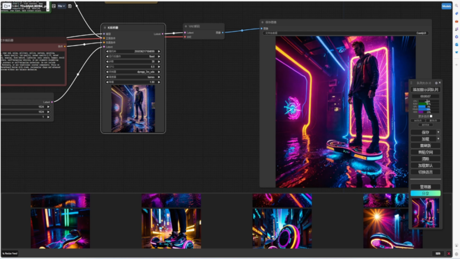Switch scheduler to next with right arrow

click(159, 77)
